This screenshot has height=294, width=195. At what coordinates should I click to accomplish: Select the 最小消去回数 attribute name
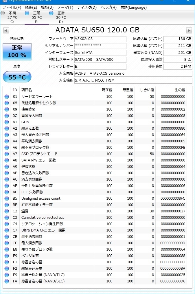(32, 237)
